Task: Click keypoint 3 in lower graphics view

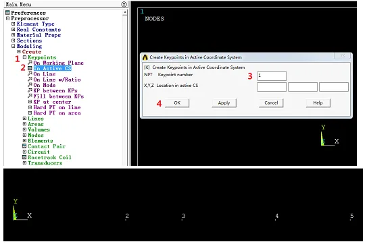Action: point(183,216)
